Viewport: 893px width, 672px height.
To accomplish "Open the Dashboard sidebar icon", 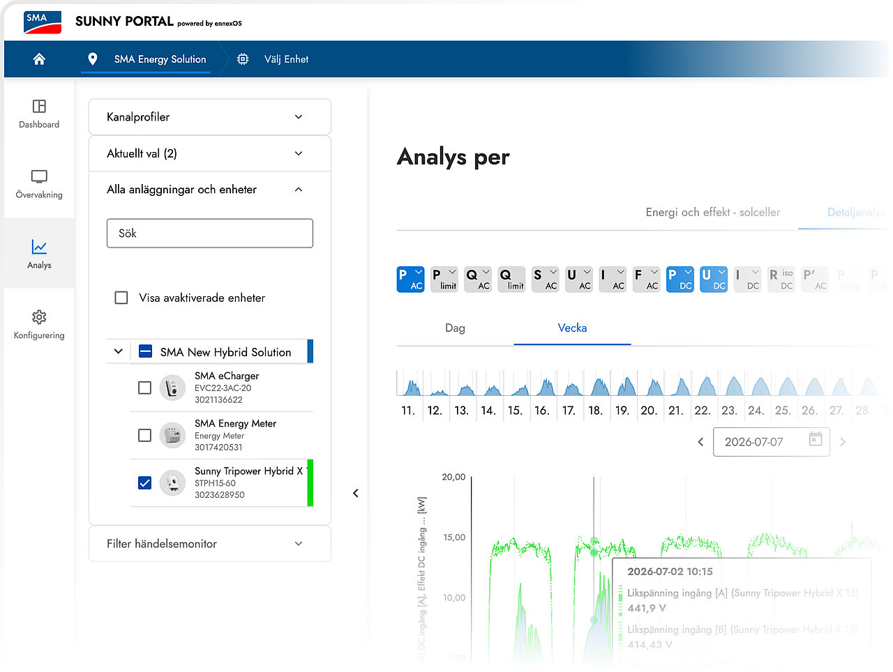I will tap(39, 106).
